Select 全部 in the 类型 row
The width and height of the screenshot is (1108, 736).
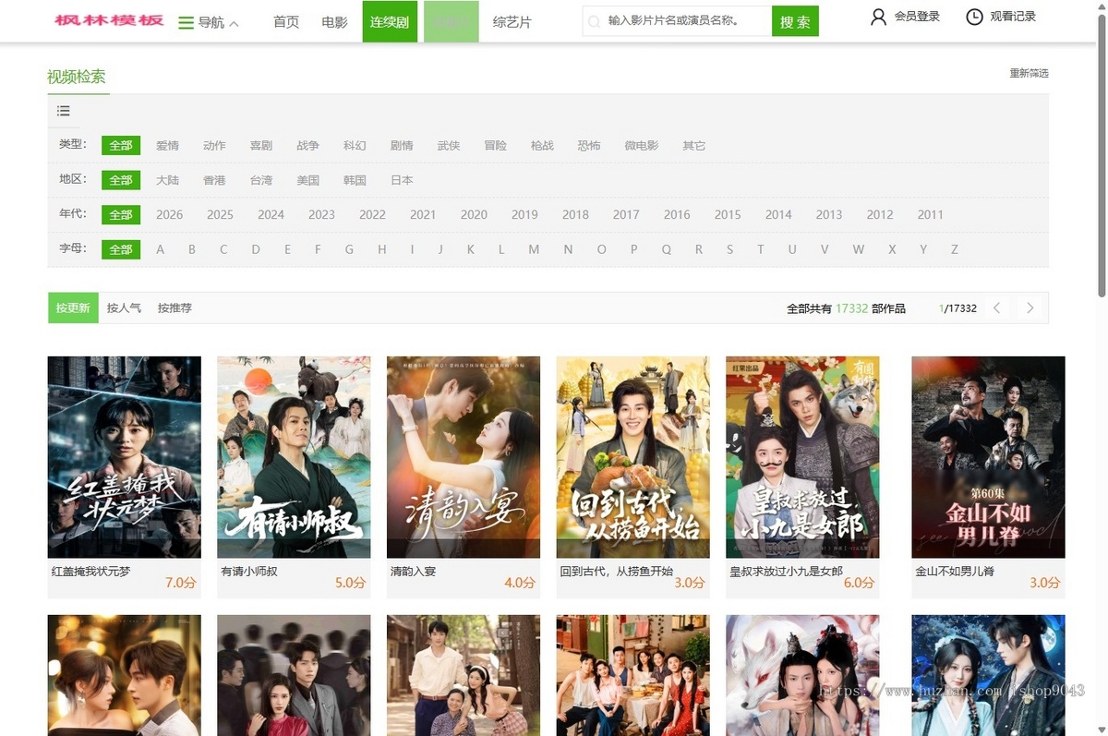121,145
